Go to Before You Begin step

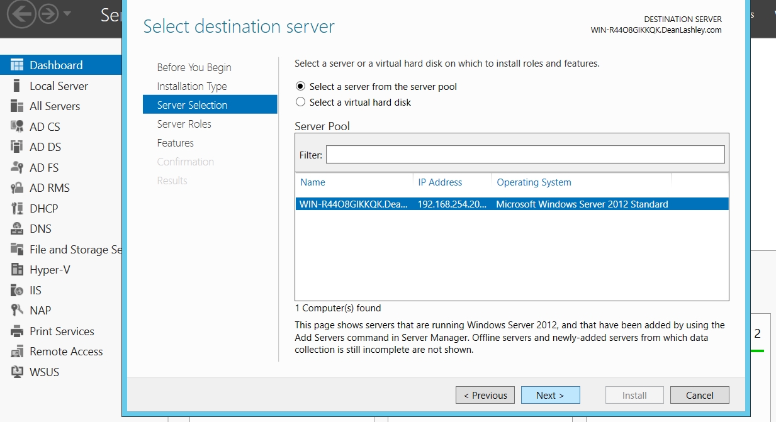(194, 67)
